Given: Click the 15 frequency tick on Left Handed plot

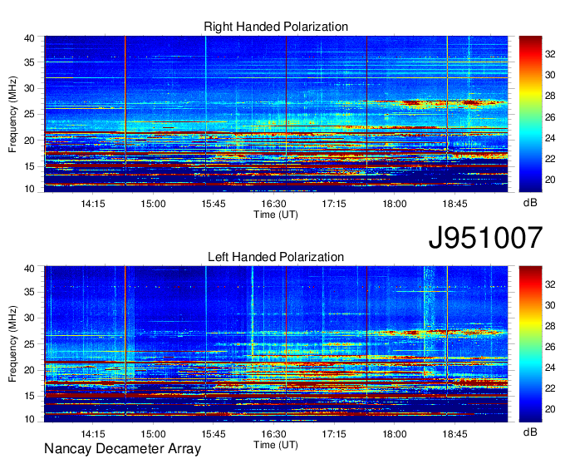Looking at the screenshot, I should (29, 397).
